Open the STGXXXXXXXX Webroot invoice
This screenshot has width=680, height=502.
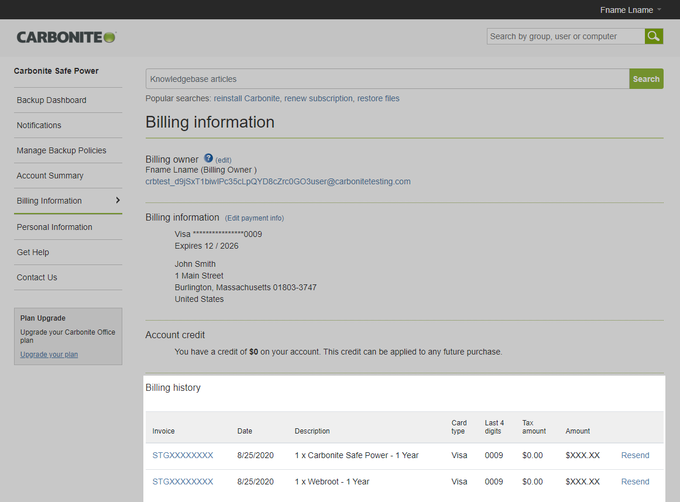click(x=183, y=482)
